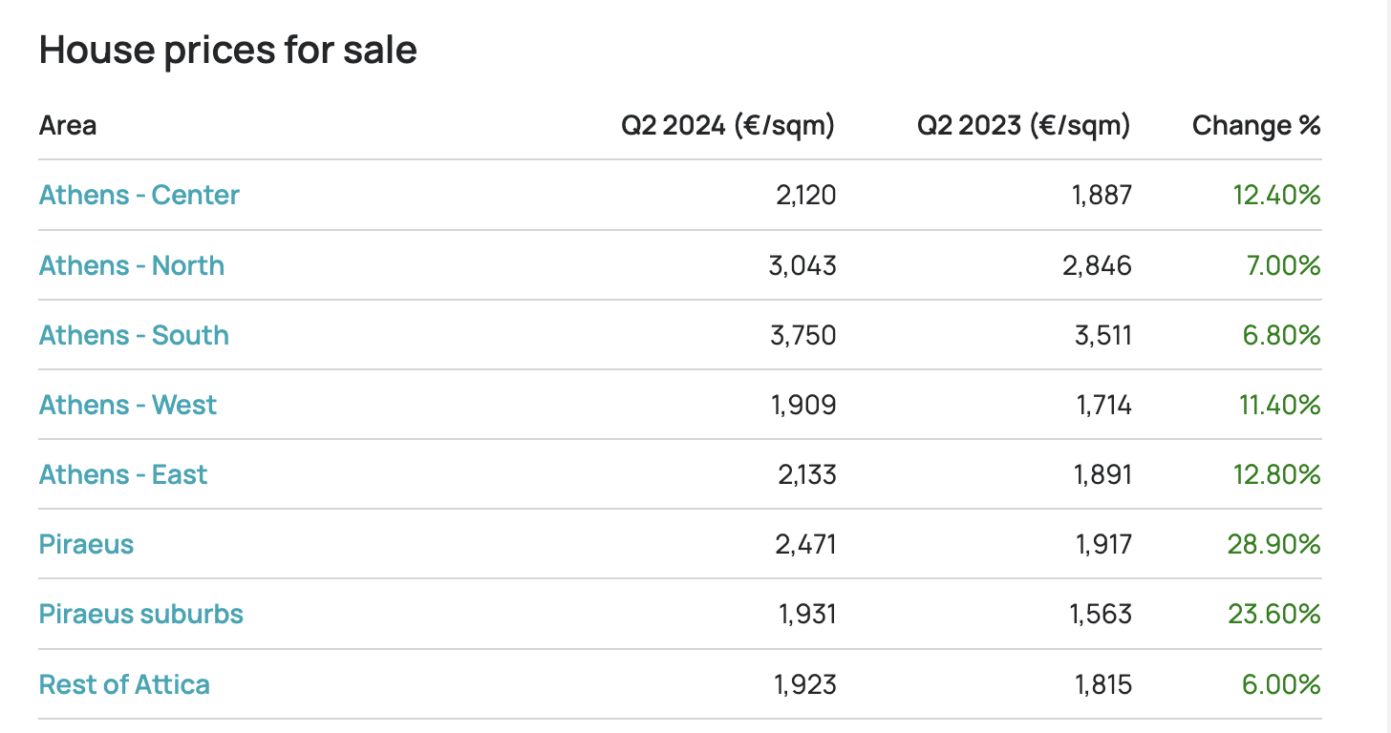Click the Change % column header
Viewport: 1391px width, 733px height.
(x=1256, y=125)
